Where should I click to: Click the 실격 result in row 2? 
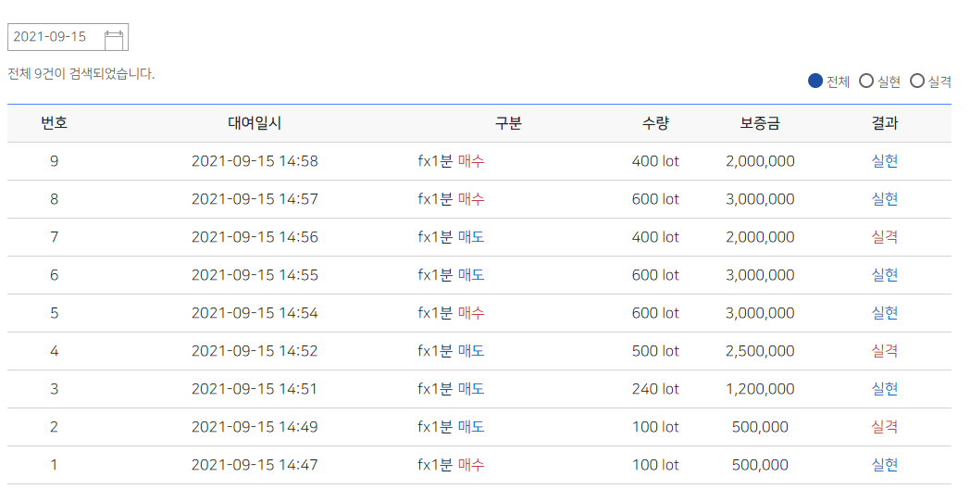[884, 426]
